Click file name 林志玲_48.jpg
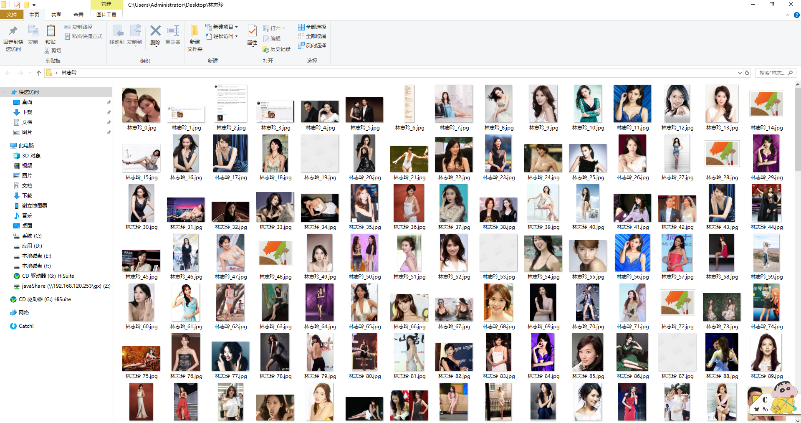The width and height of the screenshot is (801, 423). [x=275, y=277]
